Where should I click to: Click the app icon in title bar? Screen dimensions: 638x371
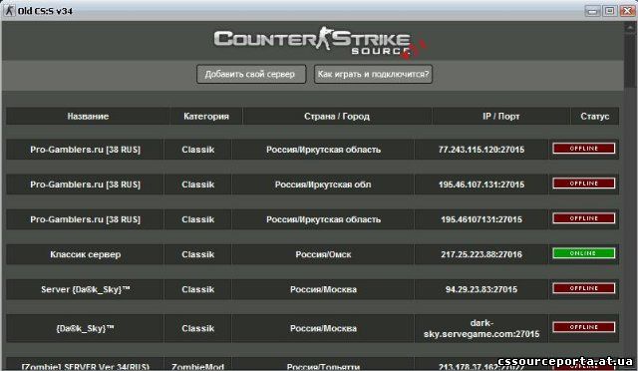(x=9, y=11)
